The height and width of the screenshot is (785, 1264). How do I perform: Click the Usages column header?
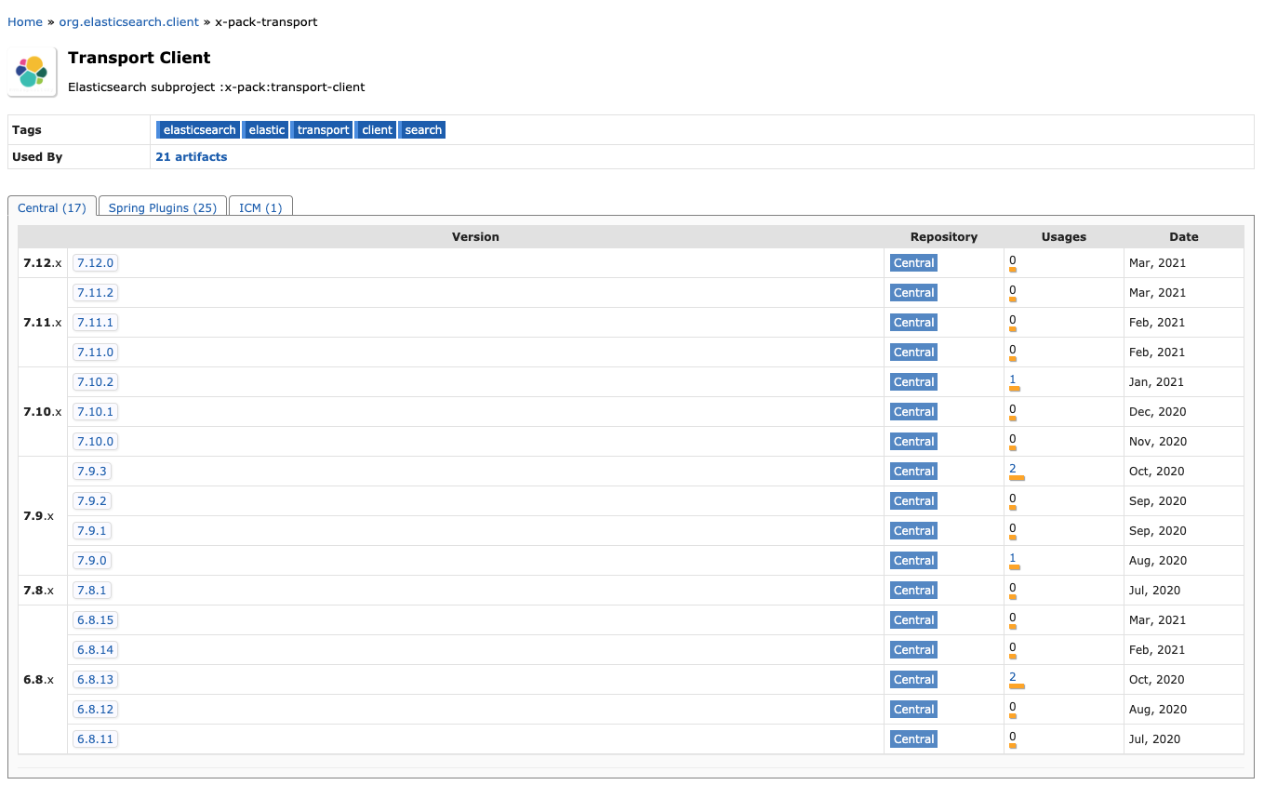[1064, 237]
